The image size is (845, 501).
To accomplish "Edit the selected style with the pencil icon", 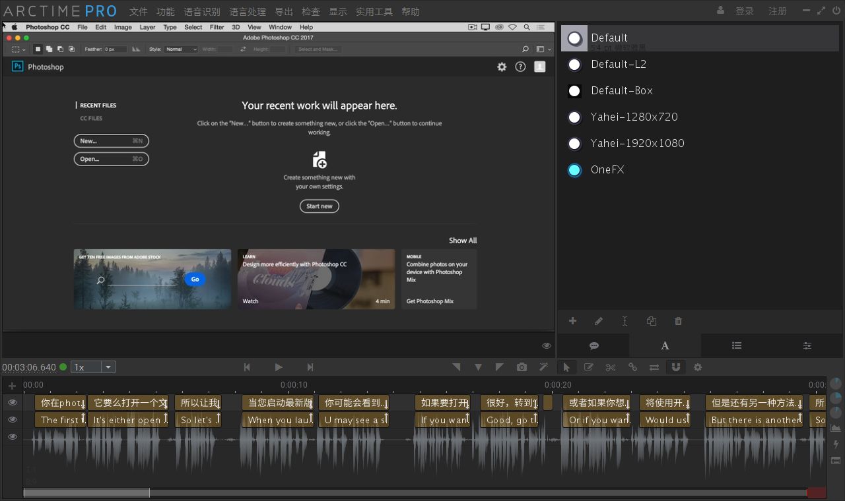I will [599, 321].
